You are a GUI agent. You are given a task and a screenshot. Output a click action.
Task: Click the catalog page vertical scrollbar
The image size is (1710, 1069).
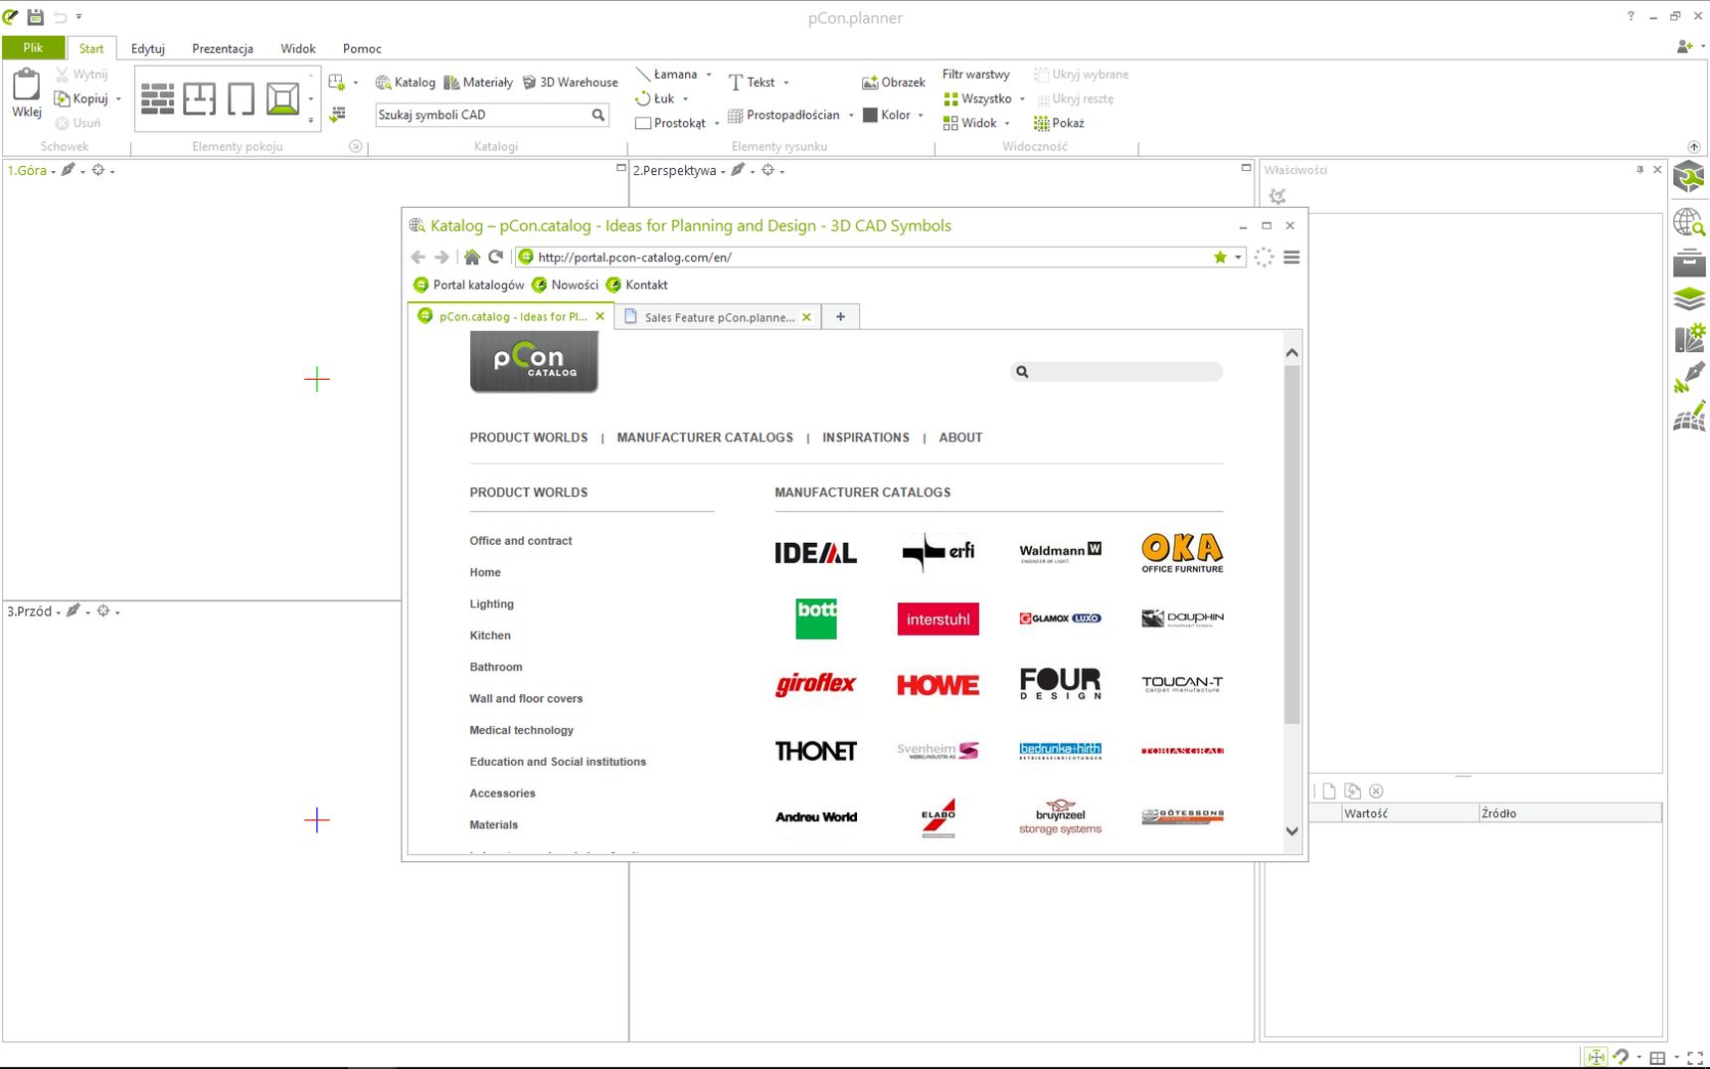coord(1291,545)
